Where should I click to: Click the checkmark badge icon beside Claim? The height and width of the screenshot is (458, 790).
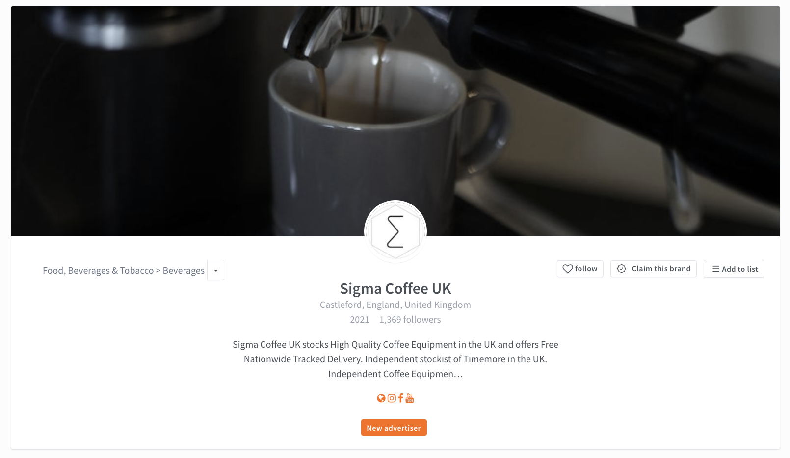[x=622, y=269]
